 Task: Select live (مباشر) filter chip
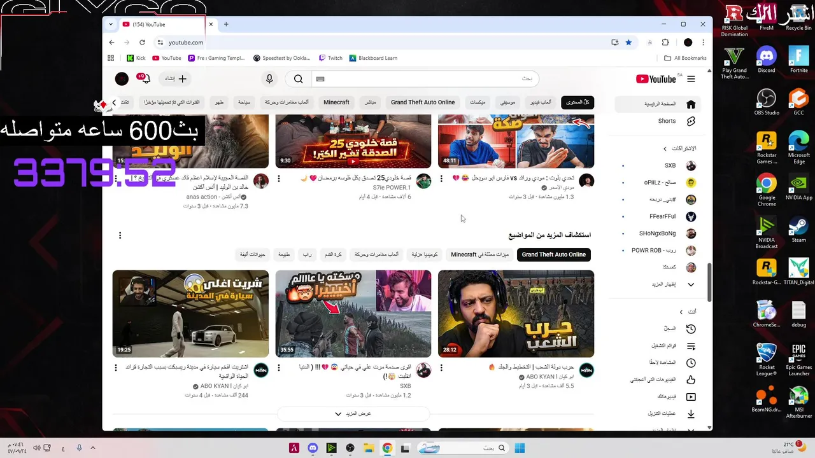coord(370,102)
